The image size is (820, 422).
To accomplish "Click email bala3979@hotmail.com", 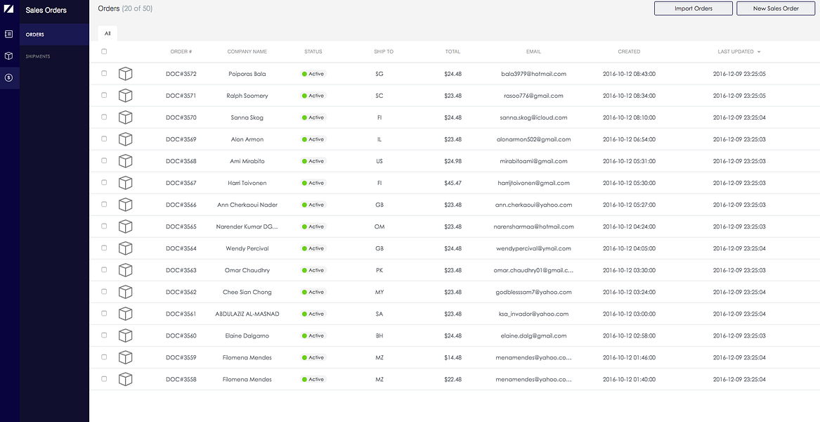I will coord(533,74).
